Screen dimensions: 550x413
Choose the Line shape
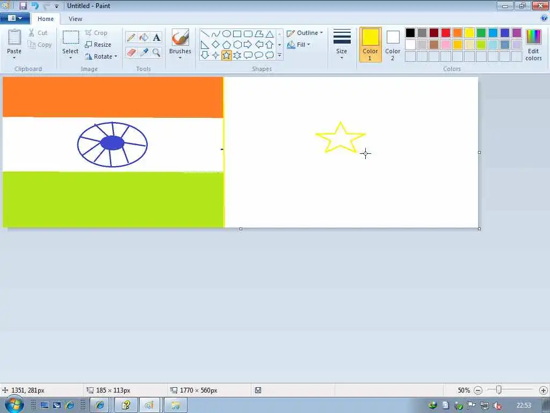click(205, 34)
